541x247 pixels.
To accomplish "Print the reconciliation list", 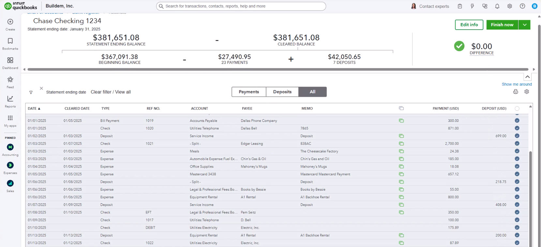I will pyautogui.click(x=516, y=92).
